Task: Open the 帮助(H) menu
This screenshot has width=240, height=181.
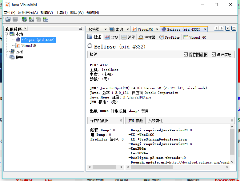Action: (x=93, y=13)
